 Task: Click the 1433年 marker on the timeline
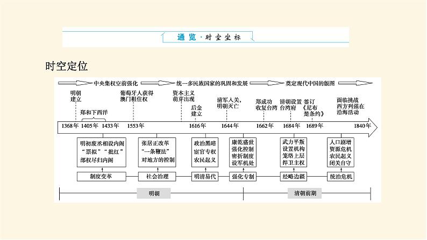[110, 126]
